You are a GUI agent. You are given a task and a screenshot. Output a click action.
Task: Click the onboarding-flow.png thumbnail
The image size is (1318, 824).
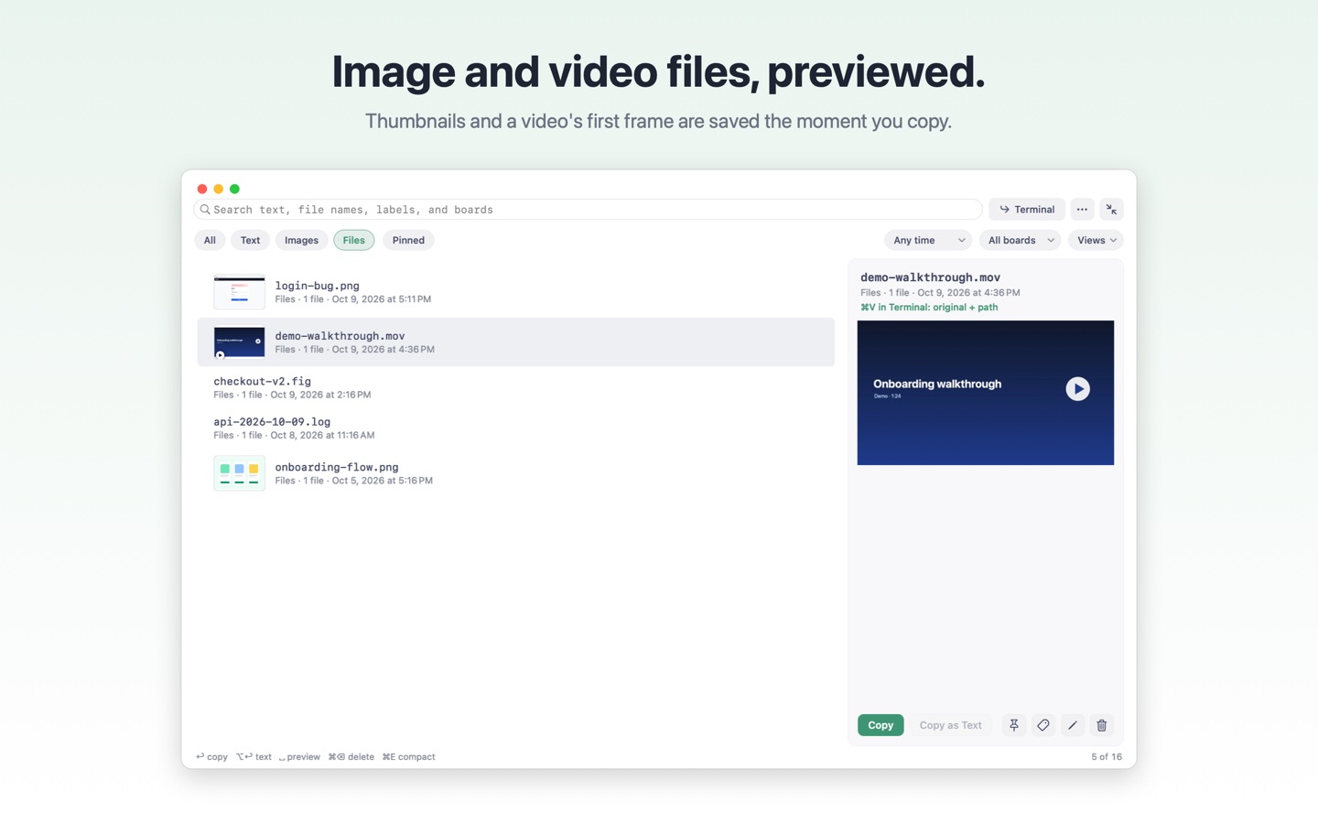[239, 473]
